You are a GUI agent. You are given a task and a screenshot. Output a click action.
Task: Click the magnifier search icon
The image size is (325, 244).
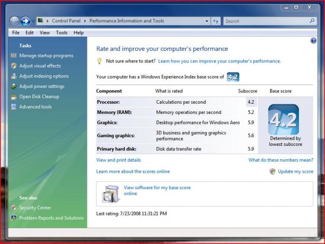tap(312, 21)
